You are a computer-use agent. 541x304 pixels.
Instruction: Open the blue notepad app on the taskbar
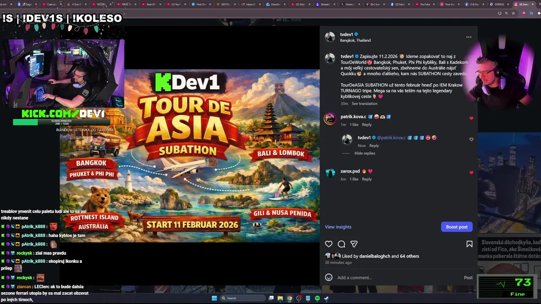point(308,298)
